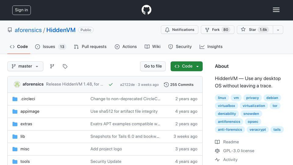The width and height of the screenshot is (293, 165).
Task: Expand the star lists dropdown arrow
Action: click(278, 30)
